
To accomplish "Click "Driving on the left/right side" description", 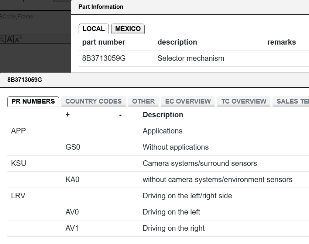I will [x=188, y=196].
